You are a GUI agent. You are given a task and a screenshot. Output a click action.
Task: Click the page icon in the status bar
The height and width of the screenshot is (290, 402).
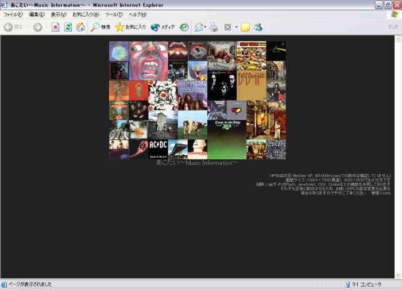coord(3,284)
